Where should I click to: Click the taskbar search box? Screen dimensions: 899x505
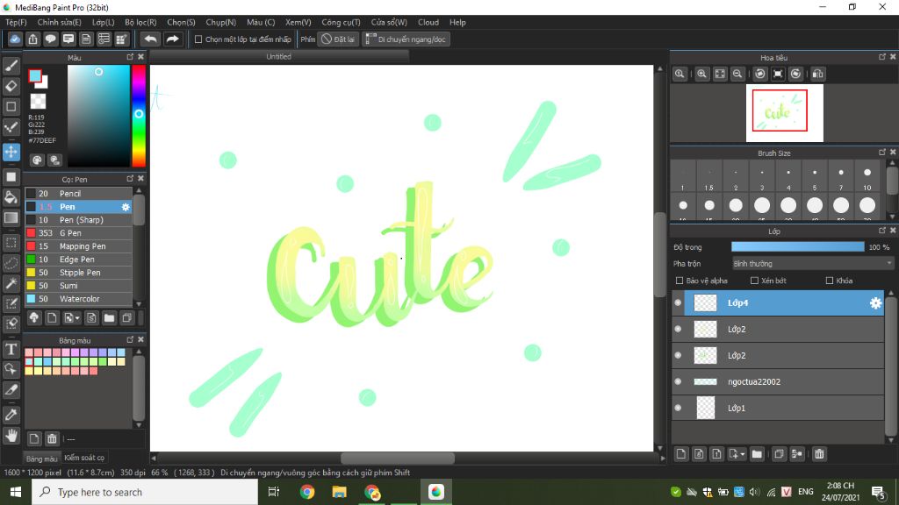[145, 492]
